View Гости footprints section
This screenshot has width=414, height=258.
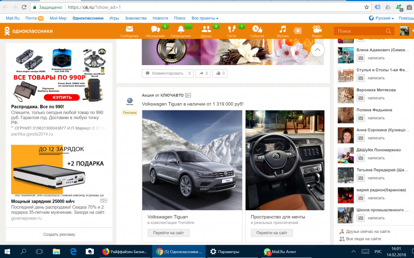click(232, 32)
